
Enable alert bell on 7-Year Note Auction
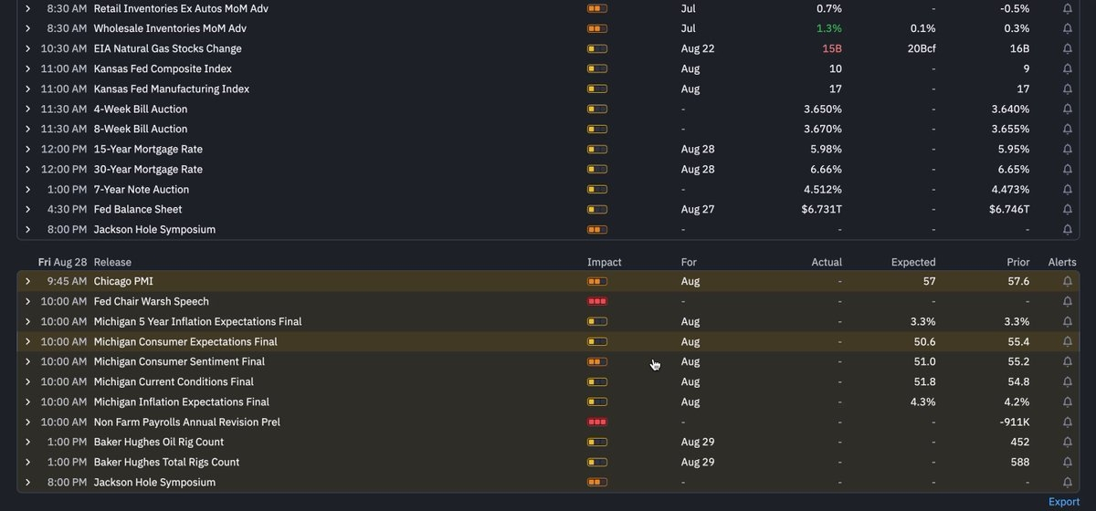(x=1068, y=189)
